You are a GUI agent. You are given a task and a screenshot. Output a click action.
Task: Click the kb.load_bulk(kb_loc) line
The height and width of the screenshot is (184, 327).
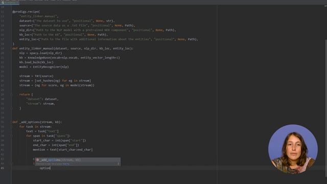36,62
